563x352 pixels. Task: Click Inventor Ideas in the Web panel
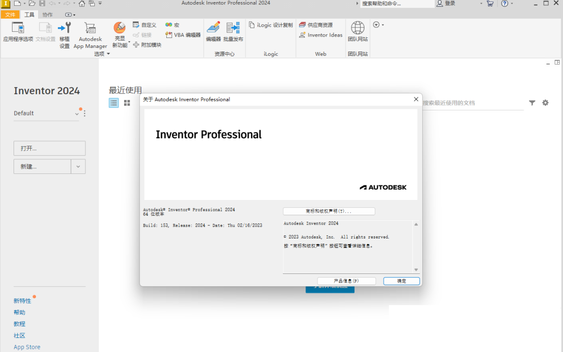[321, 35]
